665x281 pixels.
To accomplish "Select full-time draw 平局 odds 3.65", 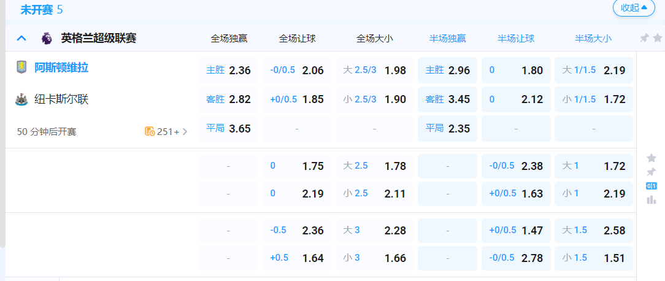I will click(229, 129).
